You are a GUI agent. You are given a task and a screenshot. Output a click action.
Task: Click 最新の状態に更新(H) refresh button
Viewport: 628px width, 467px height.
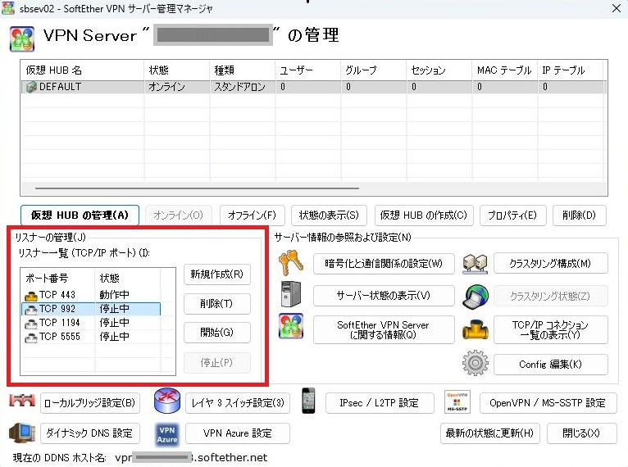(x=489, y=433)
